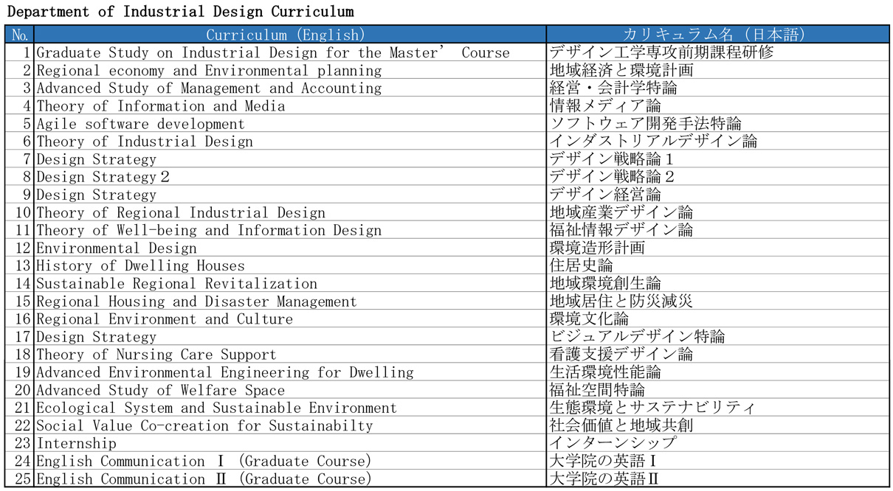The height and width of the screenshot is (491, 893).
Task: Select the 'ソフトウェア開発手法特論' cell
Action: point(717,123)
